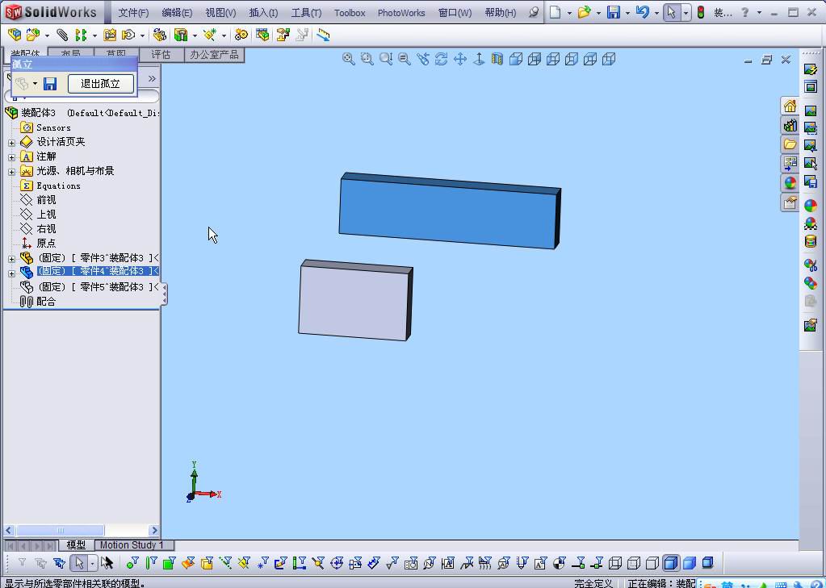
Task: Open the dropdown beside the Undo icon
Action: point(656,13)
